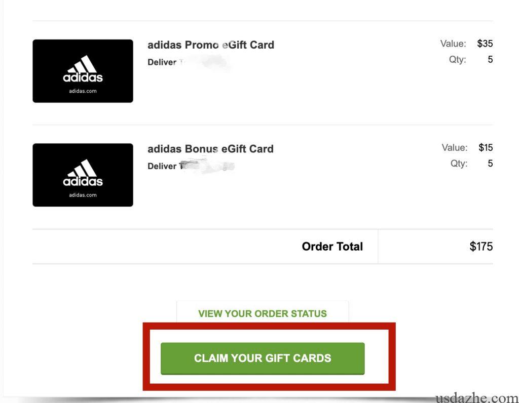Click Deliver To under the Bonus eGift Card
519x403 pixels.
pyautogui.click(x=162, y=166)
